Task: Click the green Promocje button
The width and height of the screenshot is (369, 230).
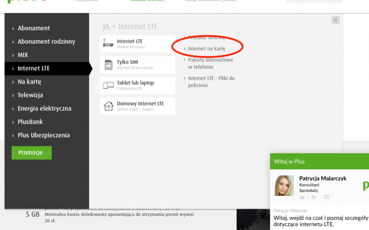Action: [32, 153]
